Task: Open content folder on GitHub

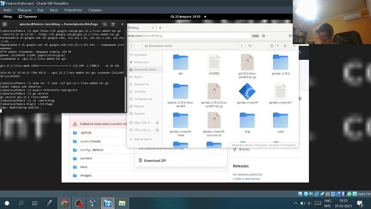Action: pyautogui.click(x=86, y=158)
